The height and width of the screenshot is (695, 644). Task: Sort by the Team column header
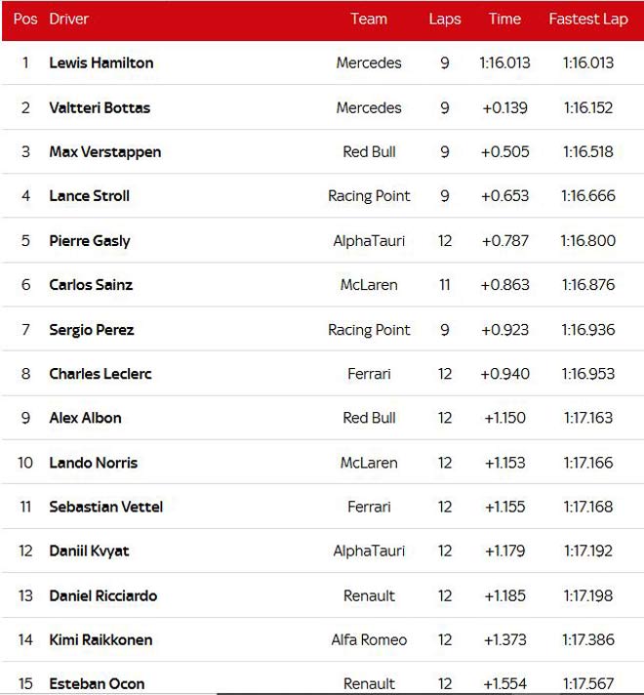(369, 20)
